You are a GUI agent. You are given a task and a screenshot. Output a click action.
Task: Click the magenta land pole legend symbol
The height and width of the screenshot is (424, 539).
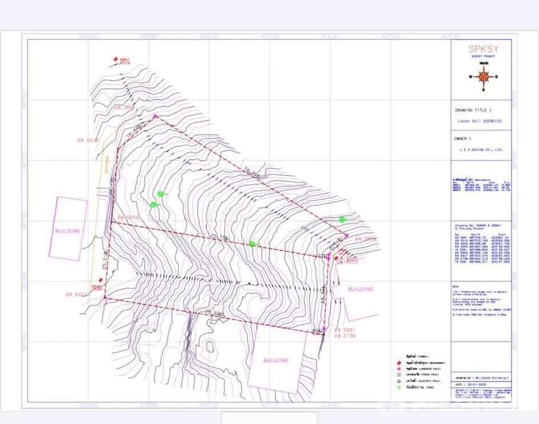(x=398, y=369)
